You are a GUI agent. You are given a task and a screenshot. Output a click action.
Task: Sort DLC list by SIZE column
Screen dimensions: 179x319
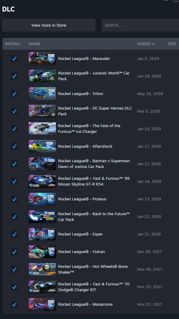[172, 44]
